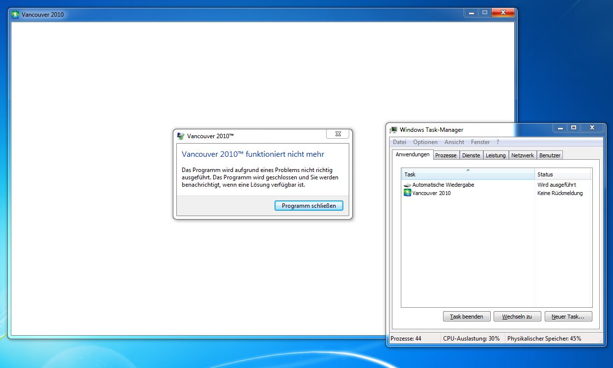Switch to the Dienste tab
The height and width of the screenshot is (368, 613).
471,155
